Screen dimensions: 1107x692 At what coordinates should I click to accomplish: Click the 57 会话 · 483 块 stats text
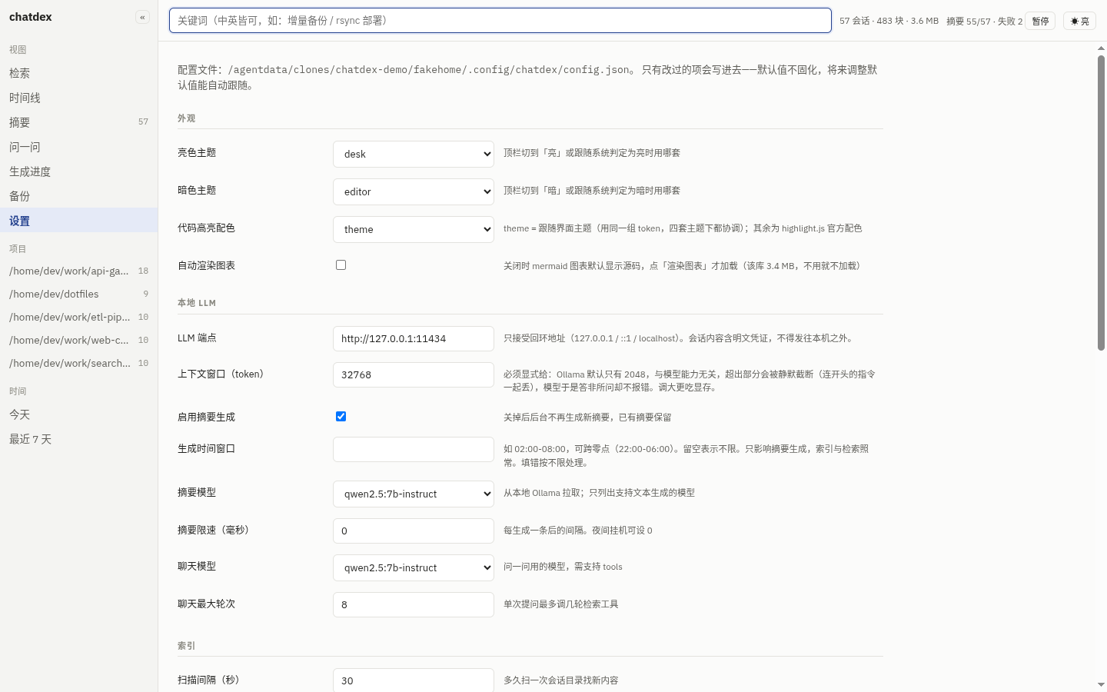(889, 21)
